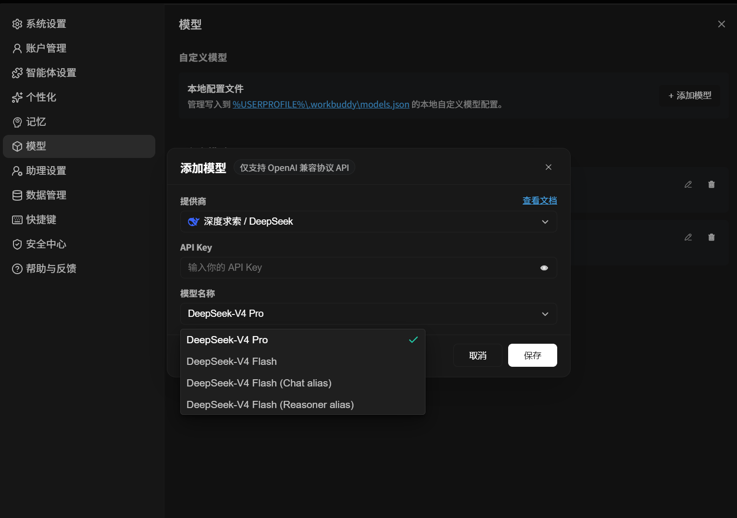The image size is (737, 518).
Task: Click the DeepSeek whale logo icon
Action: tap(194, 221)
